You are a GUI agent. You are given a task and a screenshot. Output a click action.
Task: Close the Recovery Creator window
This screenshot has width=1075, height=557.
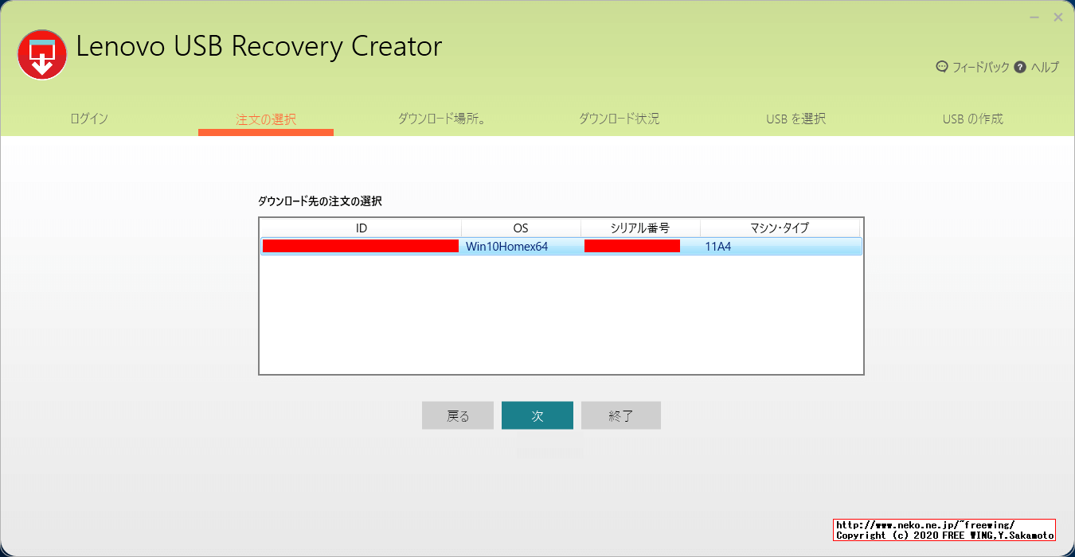click(1058, 17)
